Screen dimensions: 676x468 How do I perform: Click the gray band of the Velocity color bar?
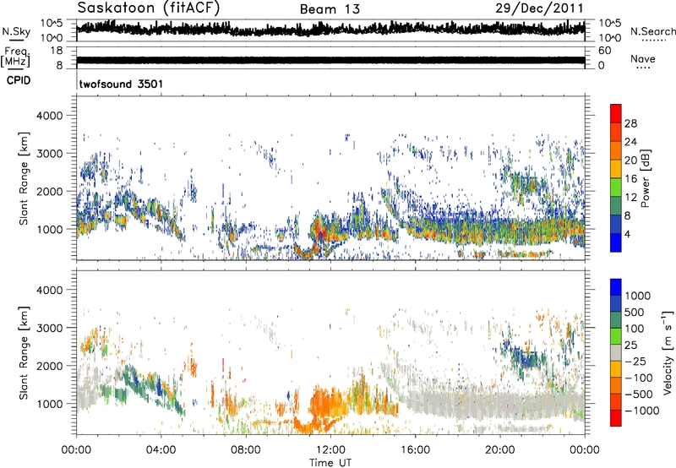(616, 353)
